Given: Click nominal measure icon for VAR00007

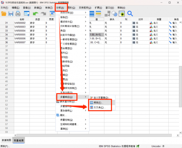Looking at the screenshot, I should coord(151,42).
